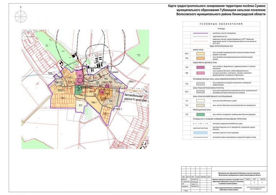Click the ТР2 code in legend

pyautogui.click(x=187, y=115)
